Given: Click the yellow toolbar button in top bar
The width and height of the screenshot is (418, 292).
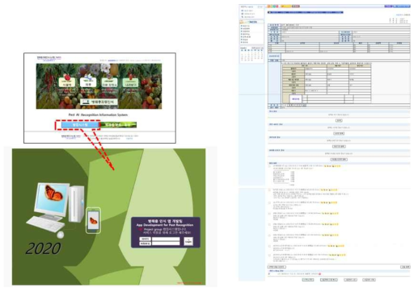Looking at the screenshot, I should 285,6.
